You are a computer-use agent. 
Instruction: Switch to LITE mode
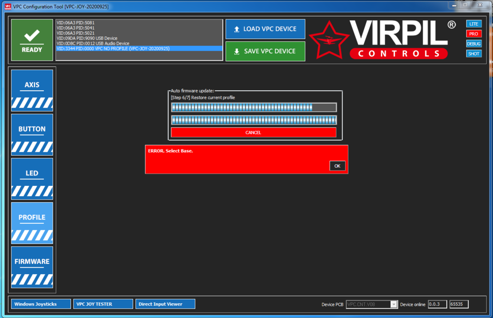[x=473, y=24]
